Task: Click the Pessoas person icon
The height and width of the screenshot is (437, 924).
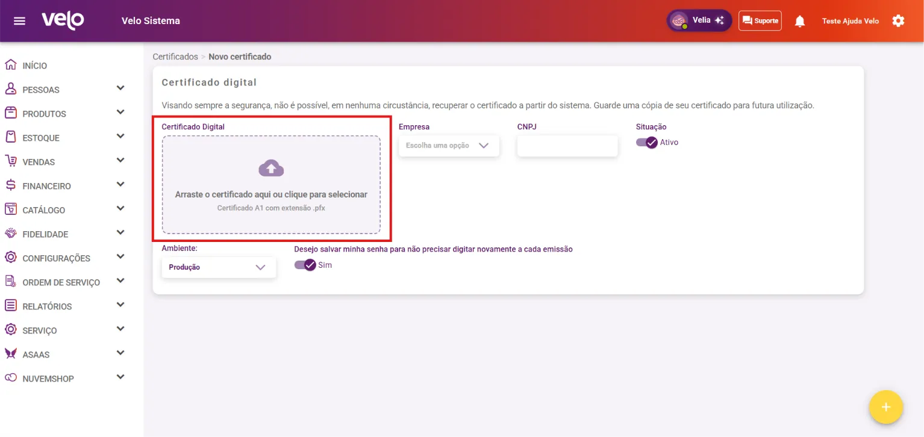Action: (10, 89)
